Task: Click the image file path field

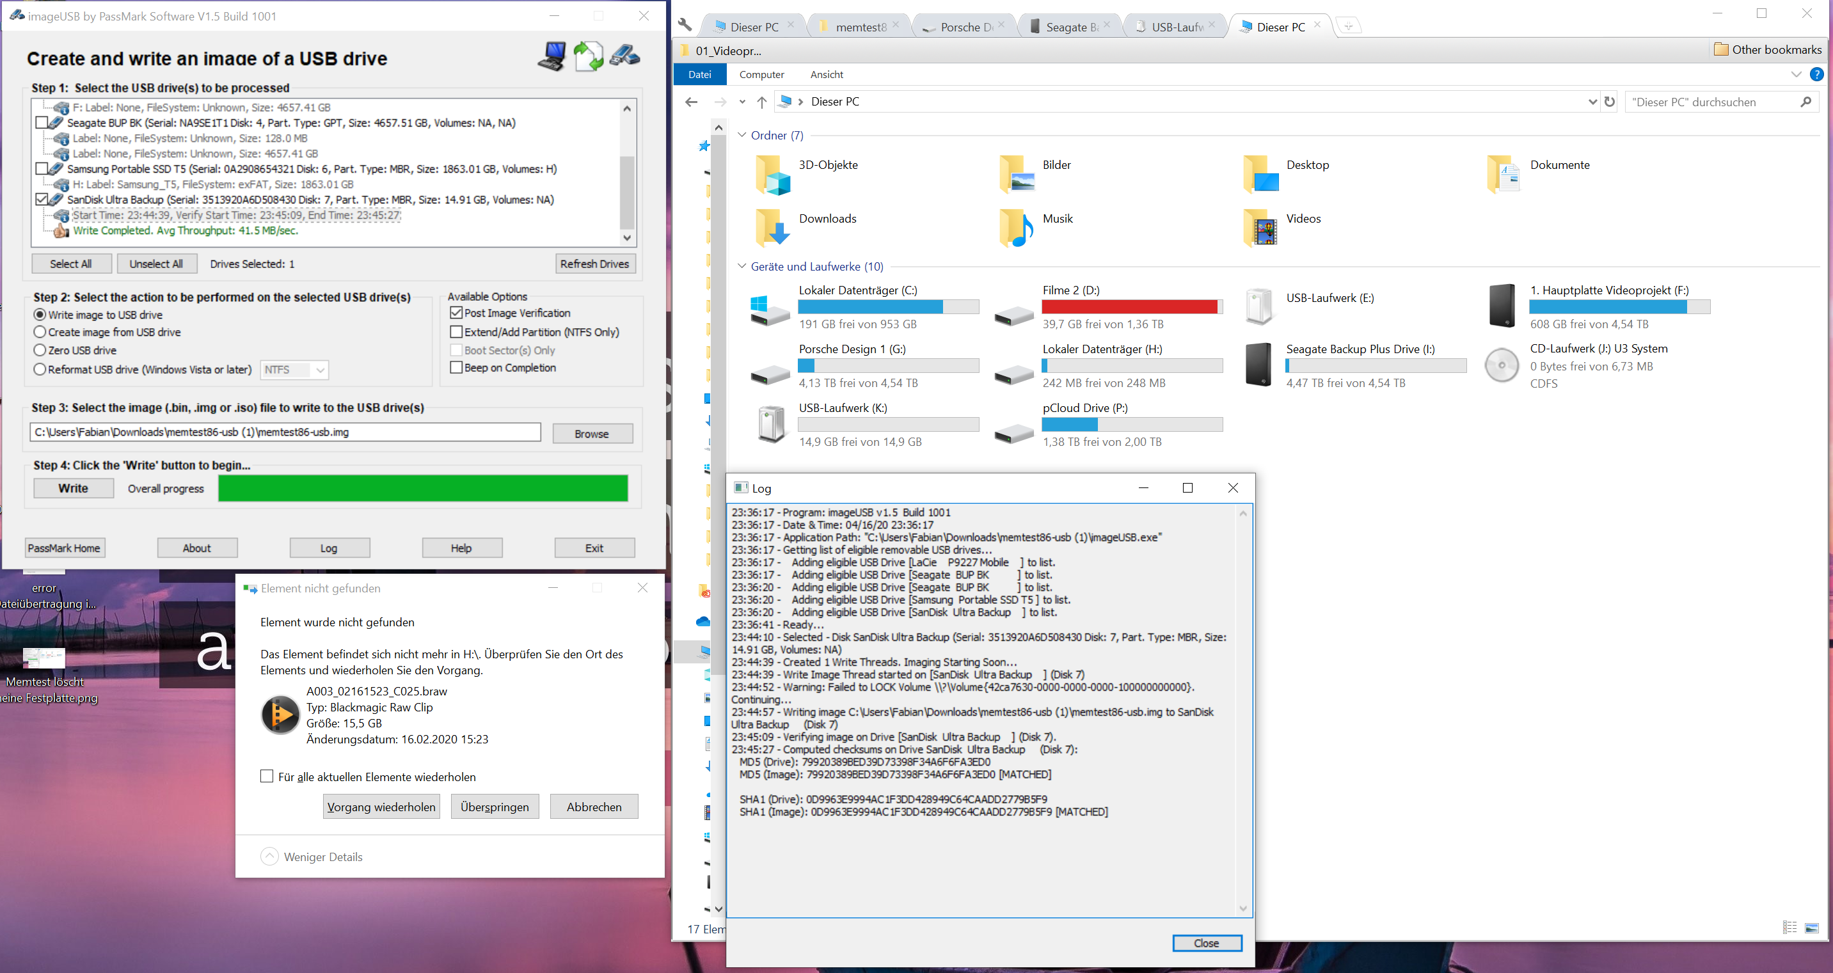Action: coord(285,432)
